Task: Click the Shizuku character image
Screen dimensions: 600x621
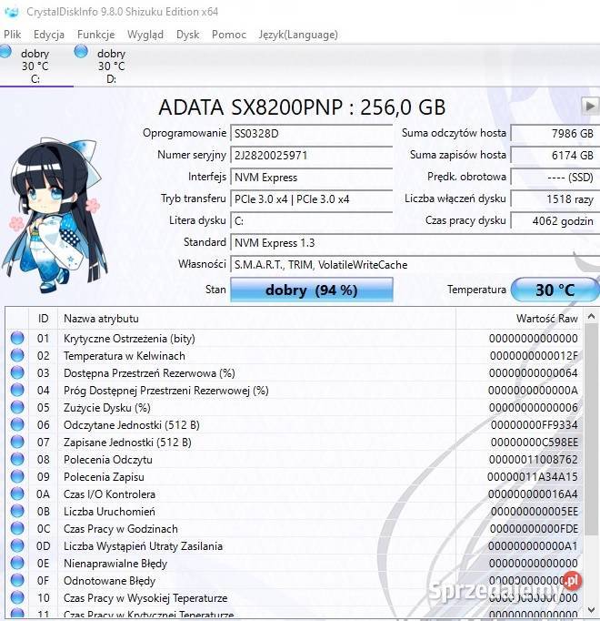Action: [55, 216]
